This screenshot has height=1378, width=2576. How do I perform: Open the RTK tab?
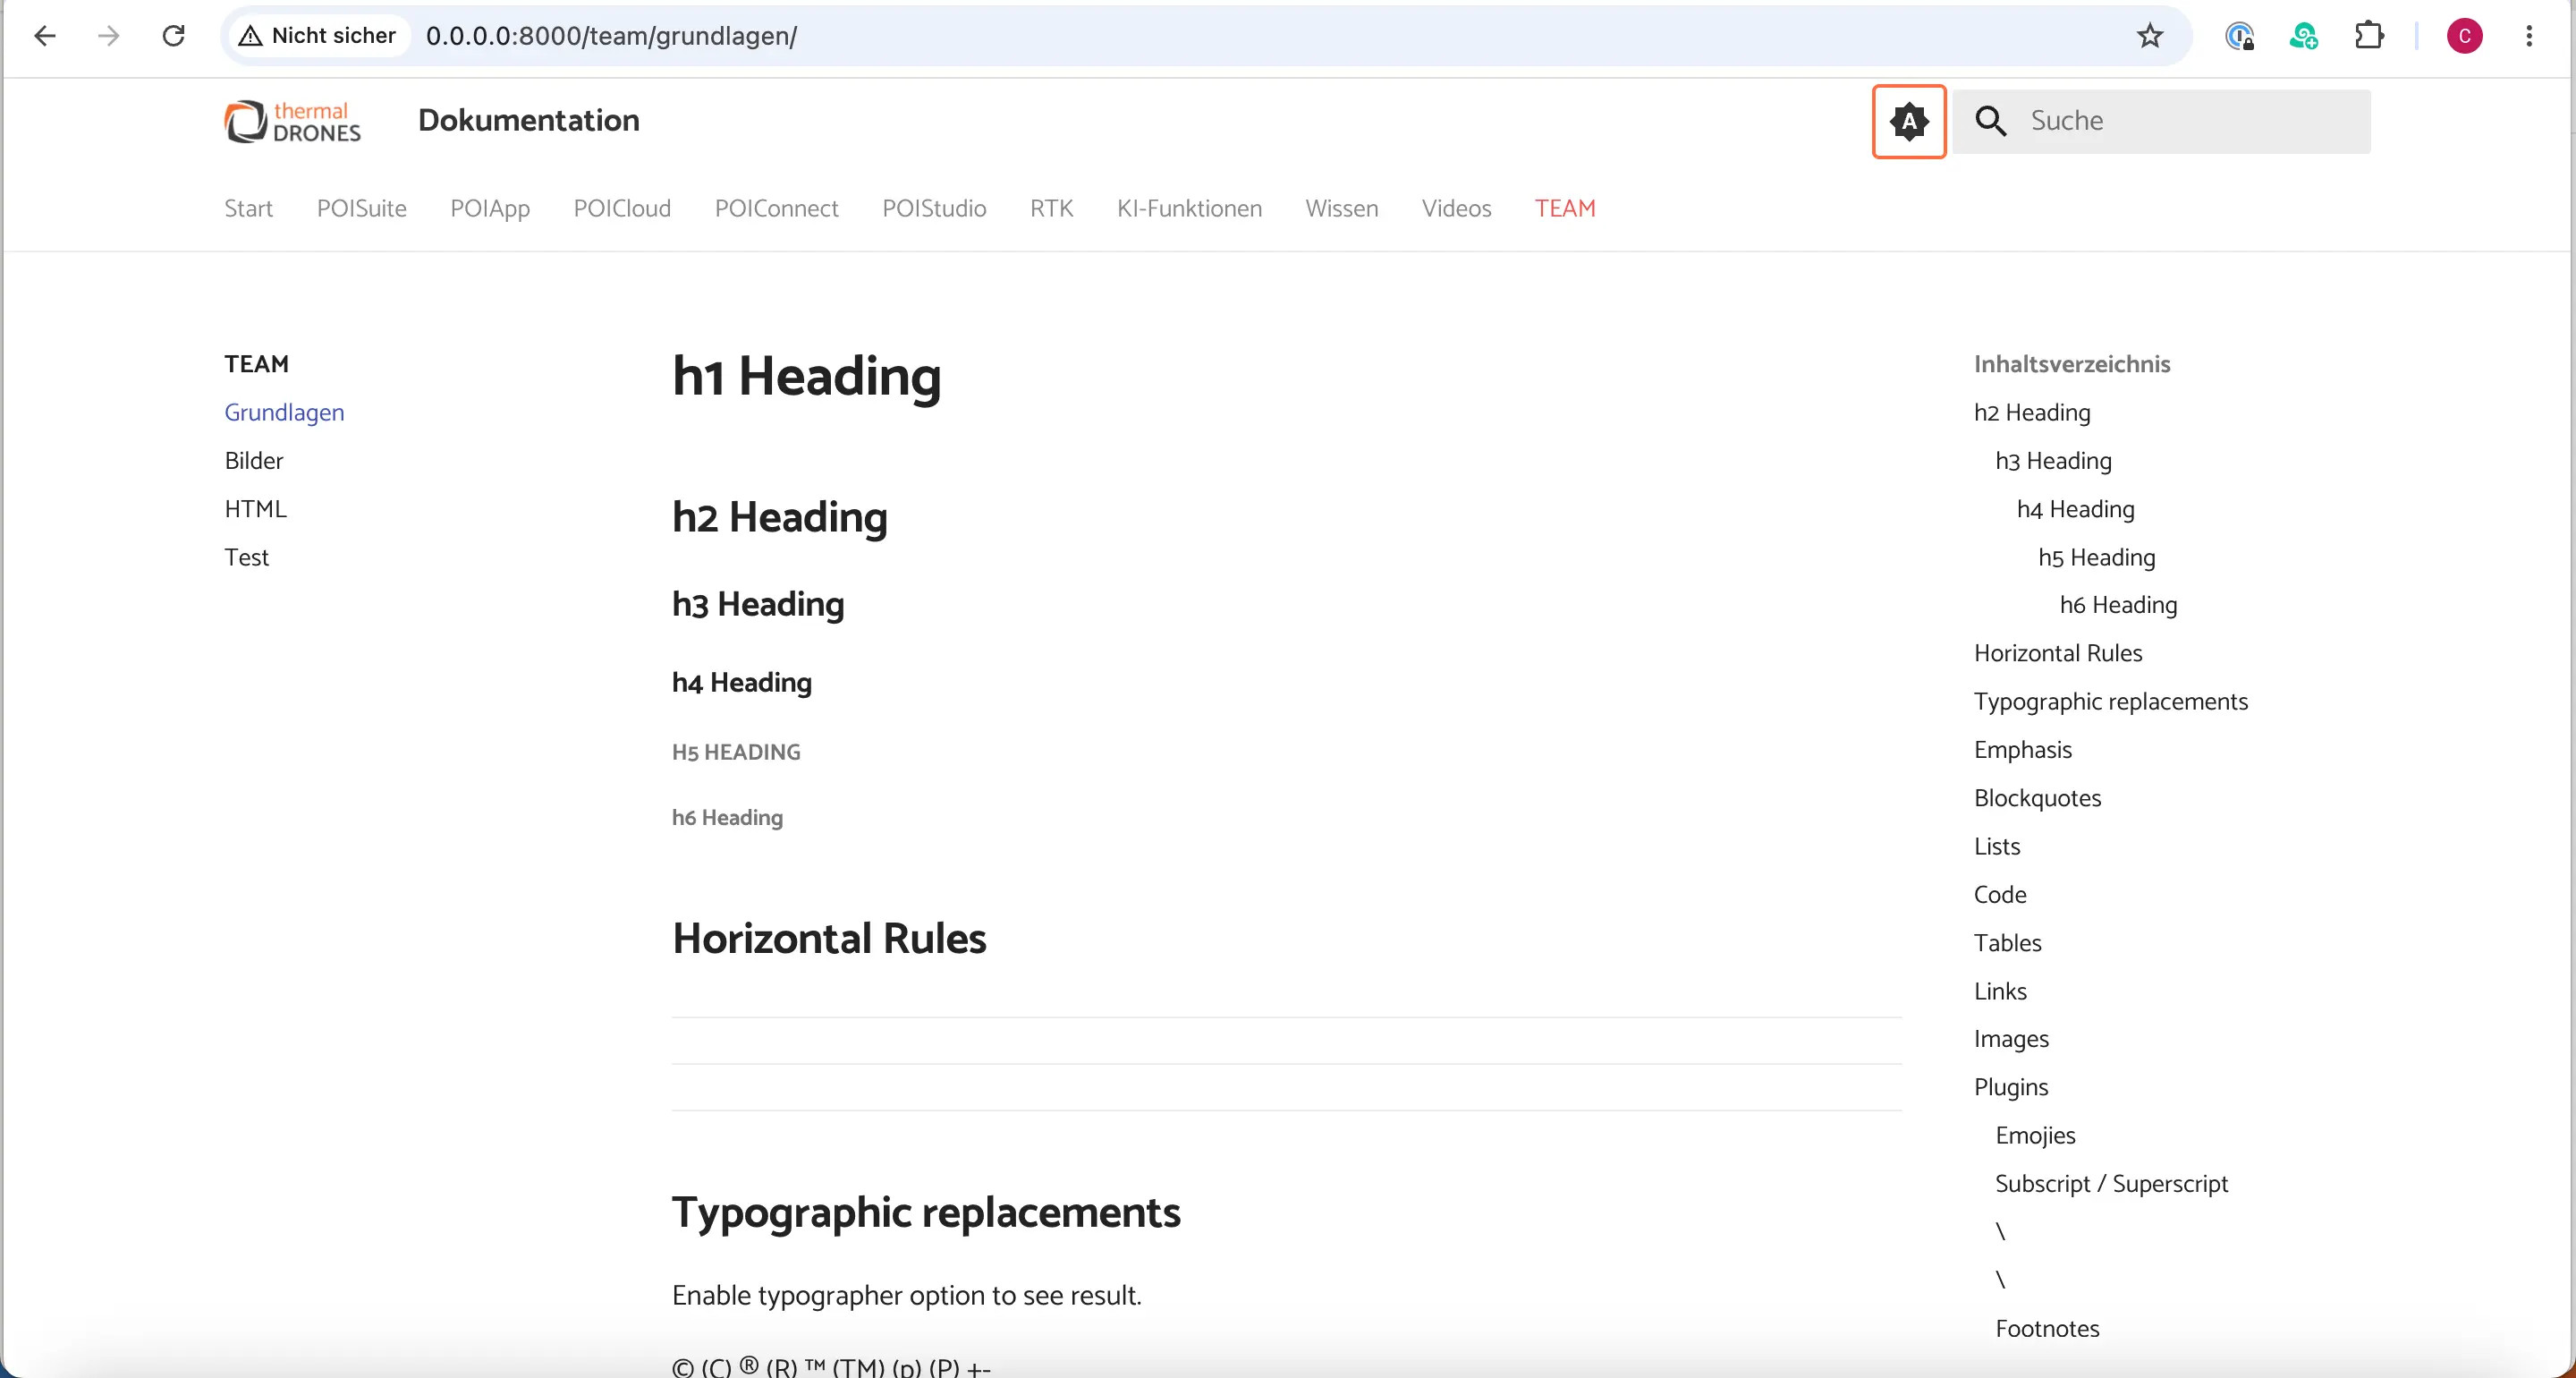pyautogui.click(x=1051, y=208)
